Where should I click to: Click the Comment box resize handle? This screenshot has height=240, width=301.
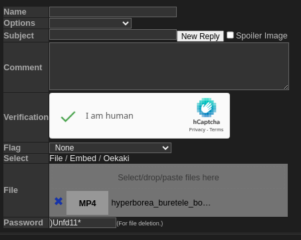pyautogui.click(x=286, y=87)
